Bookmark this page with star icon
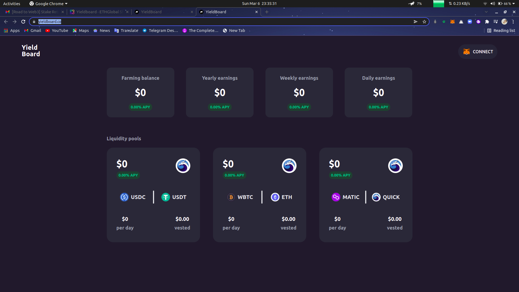The height and width of the screenshot is (292, 519). tap(424, 22)
